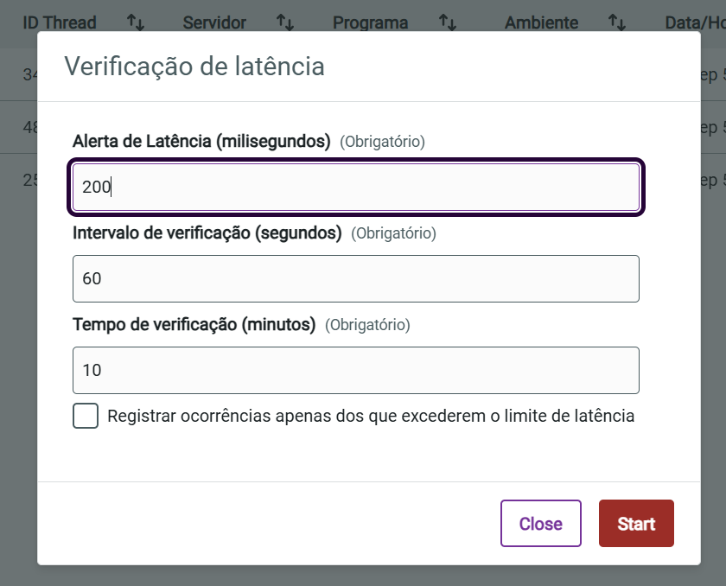The image size is (726, 586).
Task: Click the 'Verificação de latência' dialog title
Action: point(194,67)
